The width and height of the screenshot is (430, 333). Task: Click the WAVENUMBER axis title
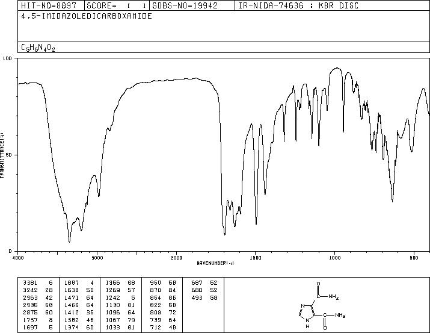point(215,263)
